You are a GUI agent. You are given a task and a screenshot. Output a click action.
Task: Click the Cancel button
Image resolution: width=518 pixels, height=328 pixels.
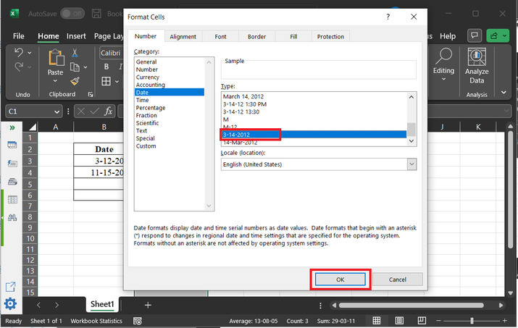(x=397, y=279)
